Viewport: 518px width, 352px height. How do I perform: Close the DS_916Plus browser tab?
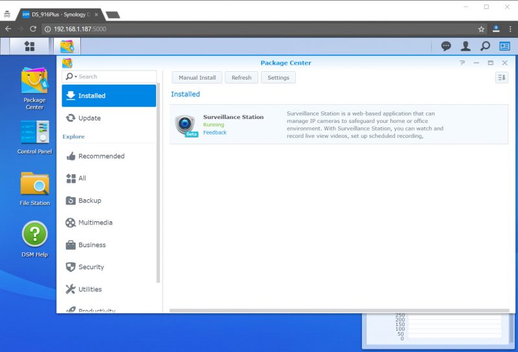tap(96, 14)
